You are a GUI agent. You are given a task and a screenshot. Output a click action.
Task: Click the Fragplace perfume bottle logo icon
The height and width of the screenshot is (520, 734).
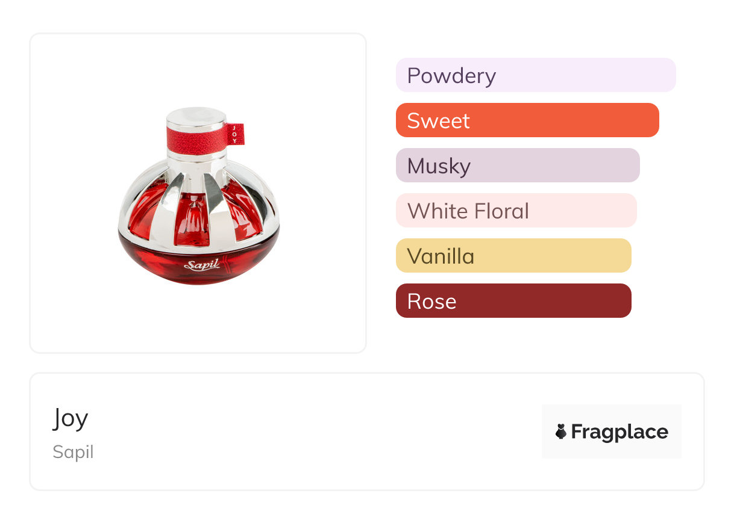coord(561,432)
